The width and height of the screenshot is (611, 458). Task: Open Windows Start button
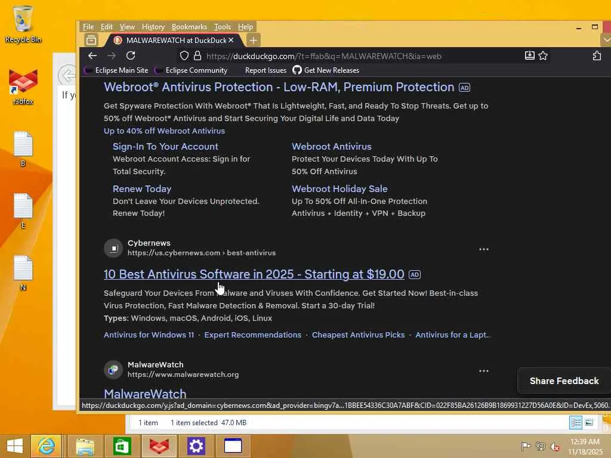point(15,446)
